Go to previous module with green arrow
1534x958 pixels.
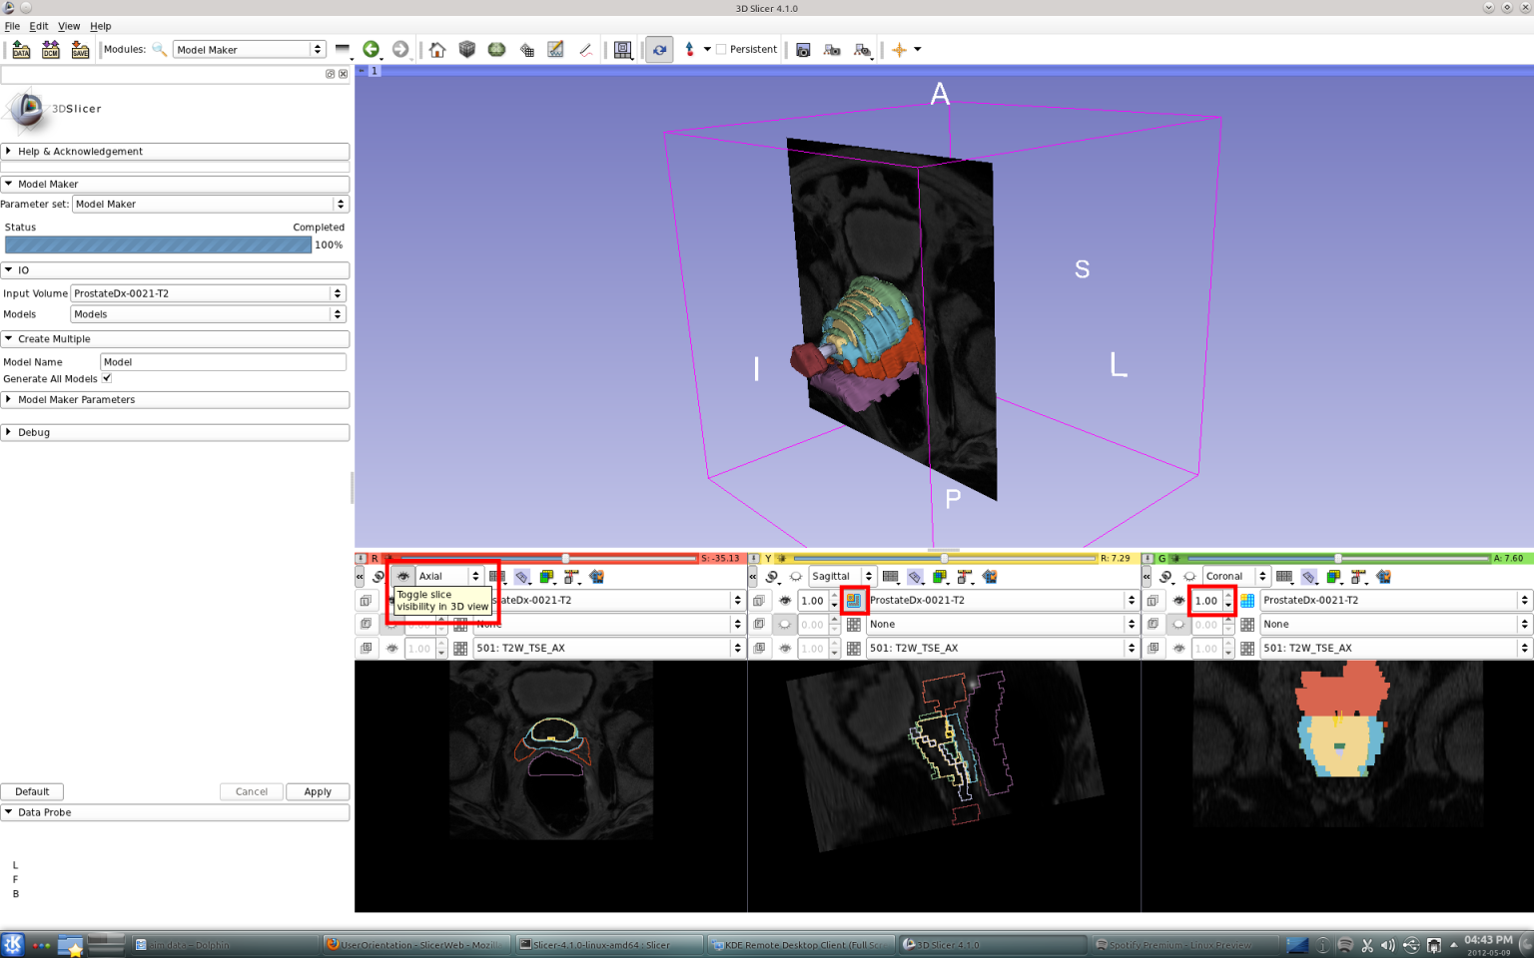click(x=372, y=49)
